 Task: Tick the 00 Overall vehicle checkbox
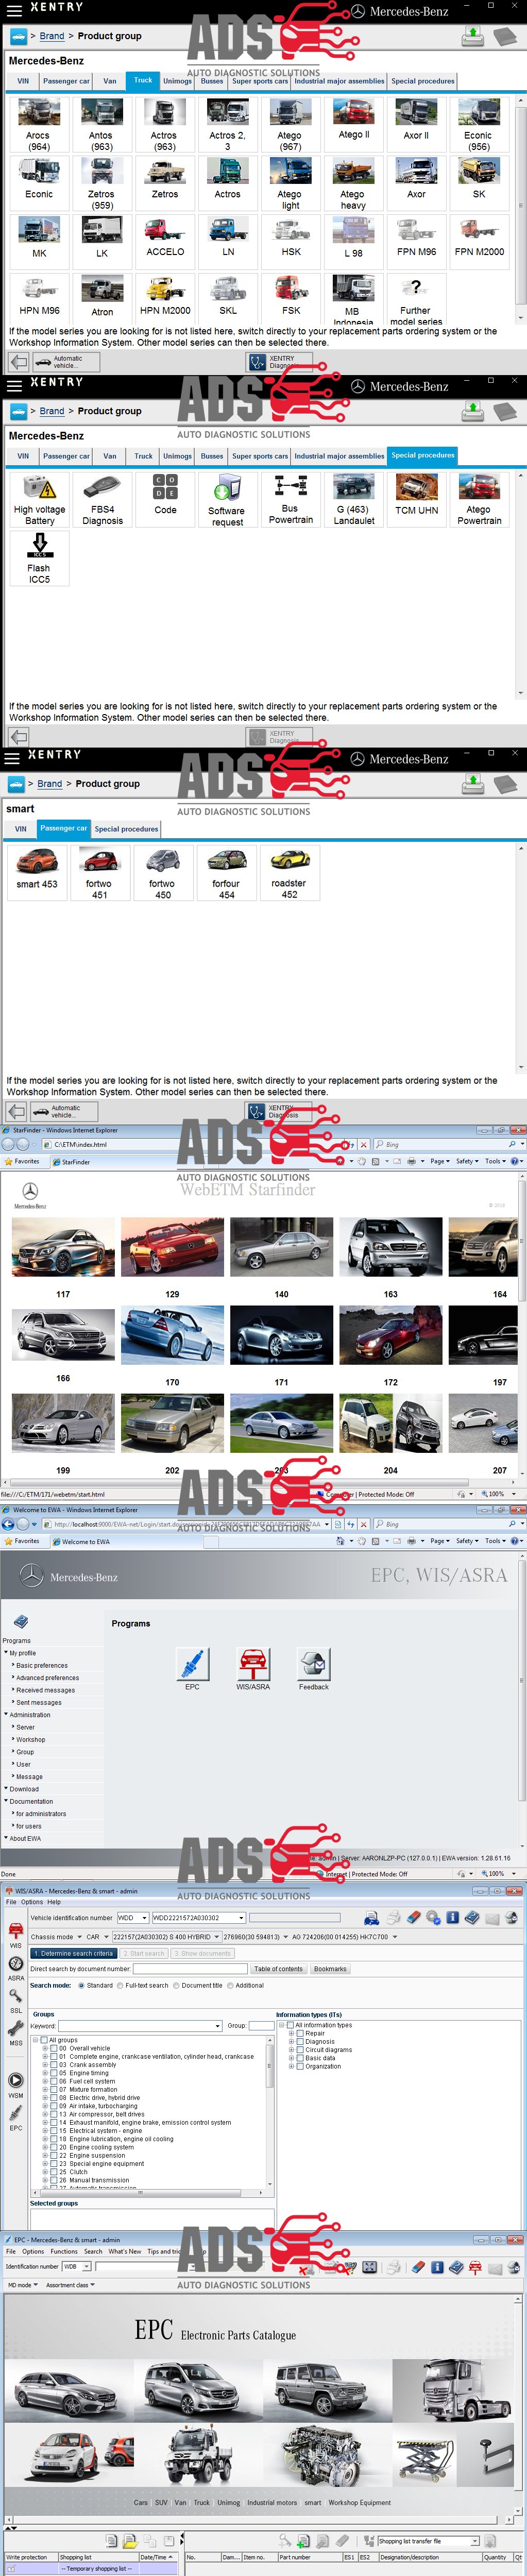(53, 2048)
